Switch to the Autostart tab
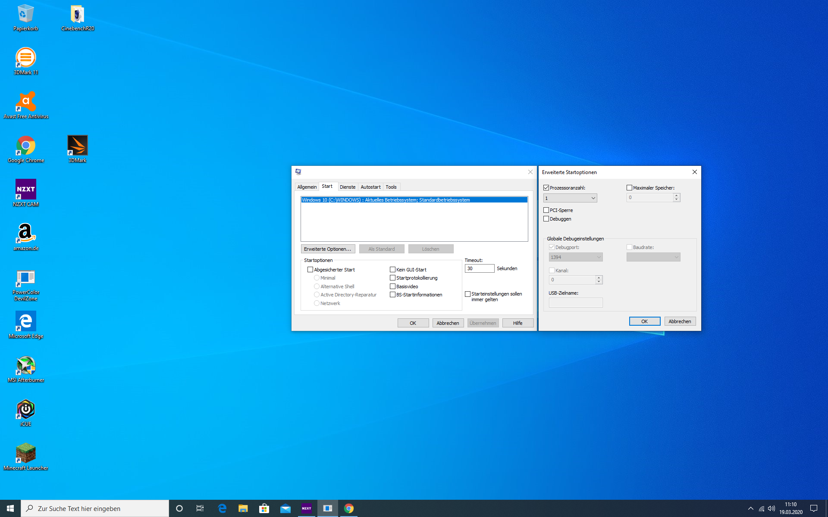The image size is (828, 517). [370, 187]
